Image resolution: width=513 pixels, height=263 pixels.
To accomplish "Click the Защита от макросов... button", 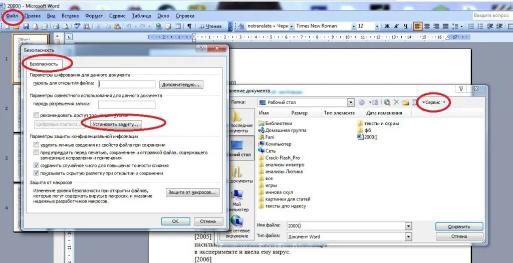I will [192, 192].
